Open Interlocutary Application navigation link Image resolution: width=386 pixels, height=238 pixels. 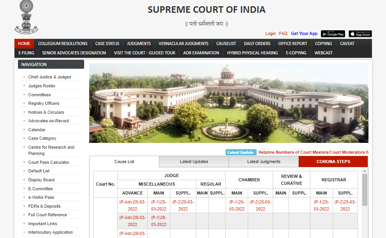tap(51, 232)
